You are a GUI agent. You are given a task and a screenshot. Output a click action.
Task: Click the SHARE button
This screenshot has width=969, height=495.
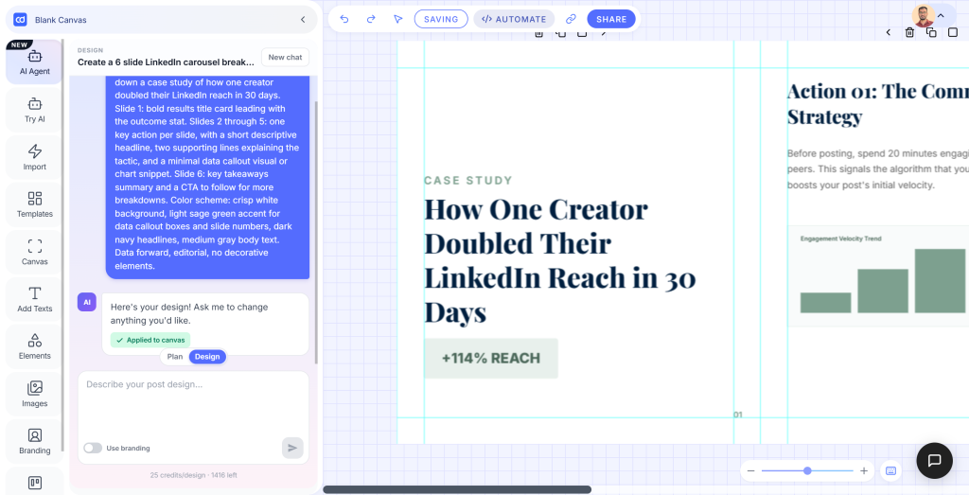(x=611, y=19)
